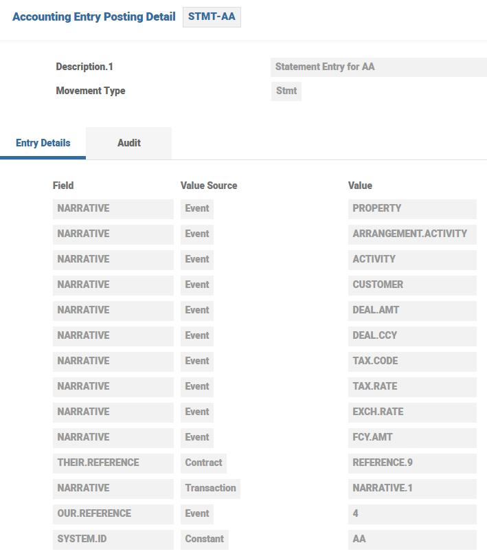487x556 pixels.
Task: Select the Transaction value source field
Action: pyautogui.click(x=210, y=489)
